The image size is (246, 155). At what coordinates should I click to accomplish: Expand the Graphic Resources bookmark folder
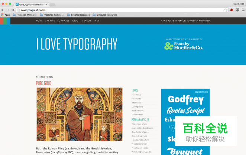tap(78, 15)
